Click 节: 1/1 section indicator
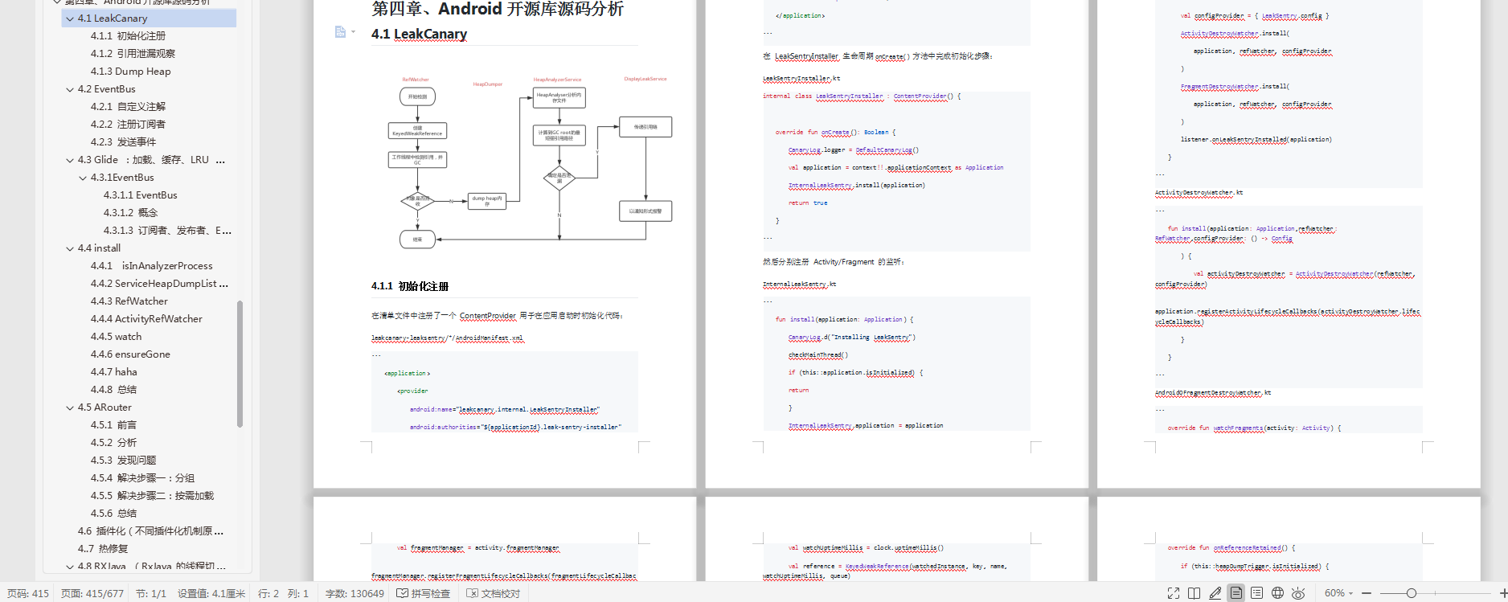Viewport: 1508px width, 602px height. click(x=151, y=594)
